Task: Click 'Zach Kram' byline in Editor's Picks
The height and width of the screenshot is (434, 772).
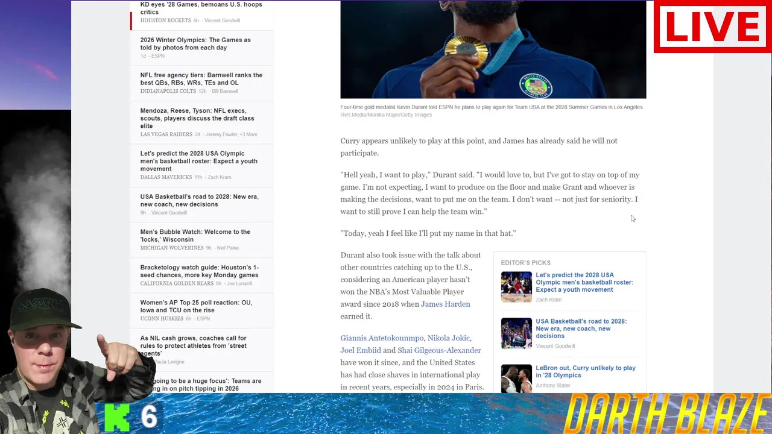Action: click(x=548, y=300)
